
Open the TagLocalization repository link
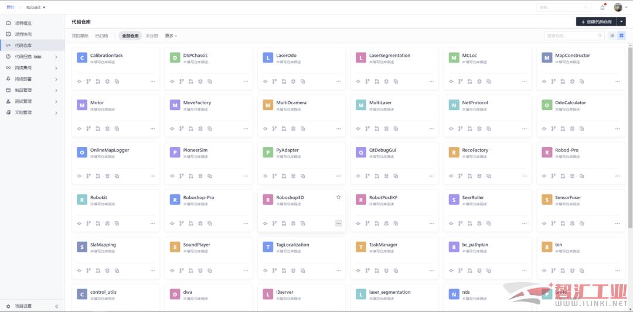[x=292, y=245]
